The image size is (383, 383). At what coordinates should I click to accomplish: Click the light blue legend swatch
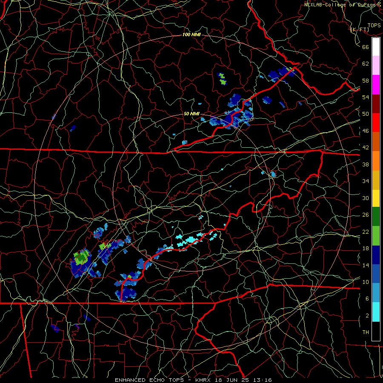point(376,293)
